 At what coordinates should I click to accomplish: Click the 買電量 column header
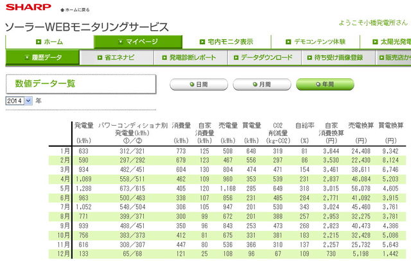click(252, 126)
